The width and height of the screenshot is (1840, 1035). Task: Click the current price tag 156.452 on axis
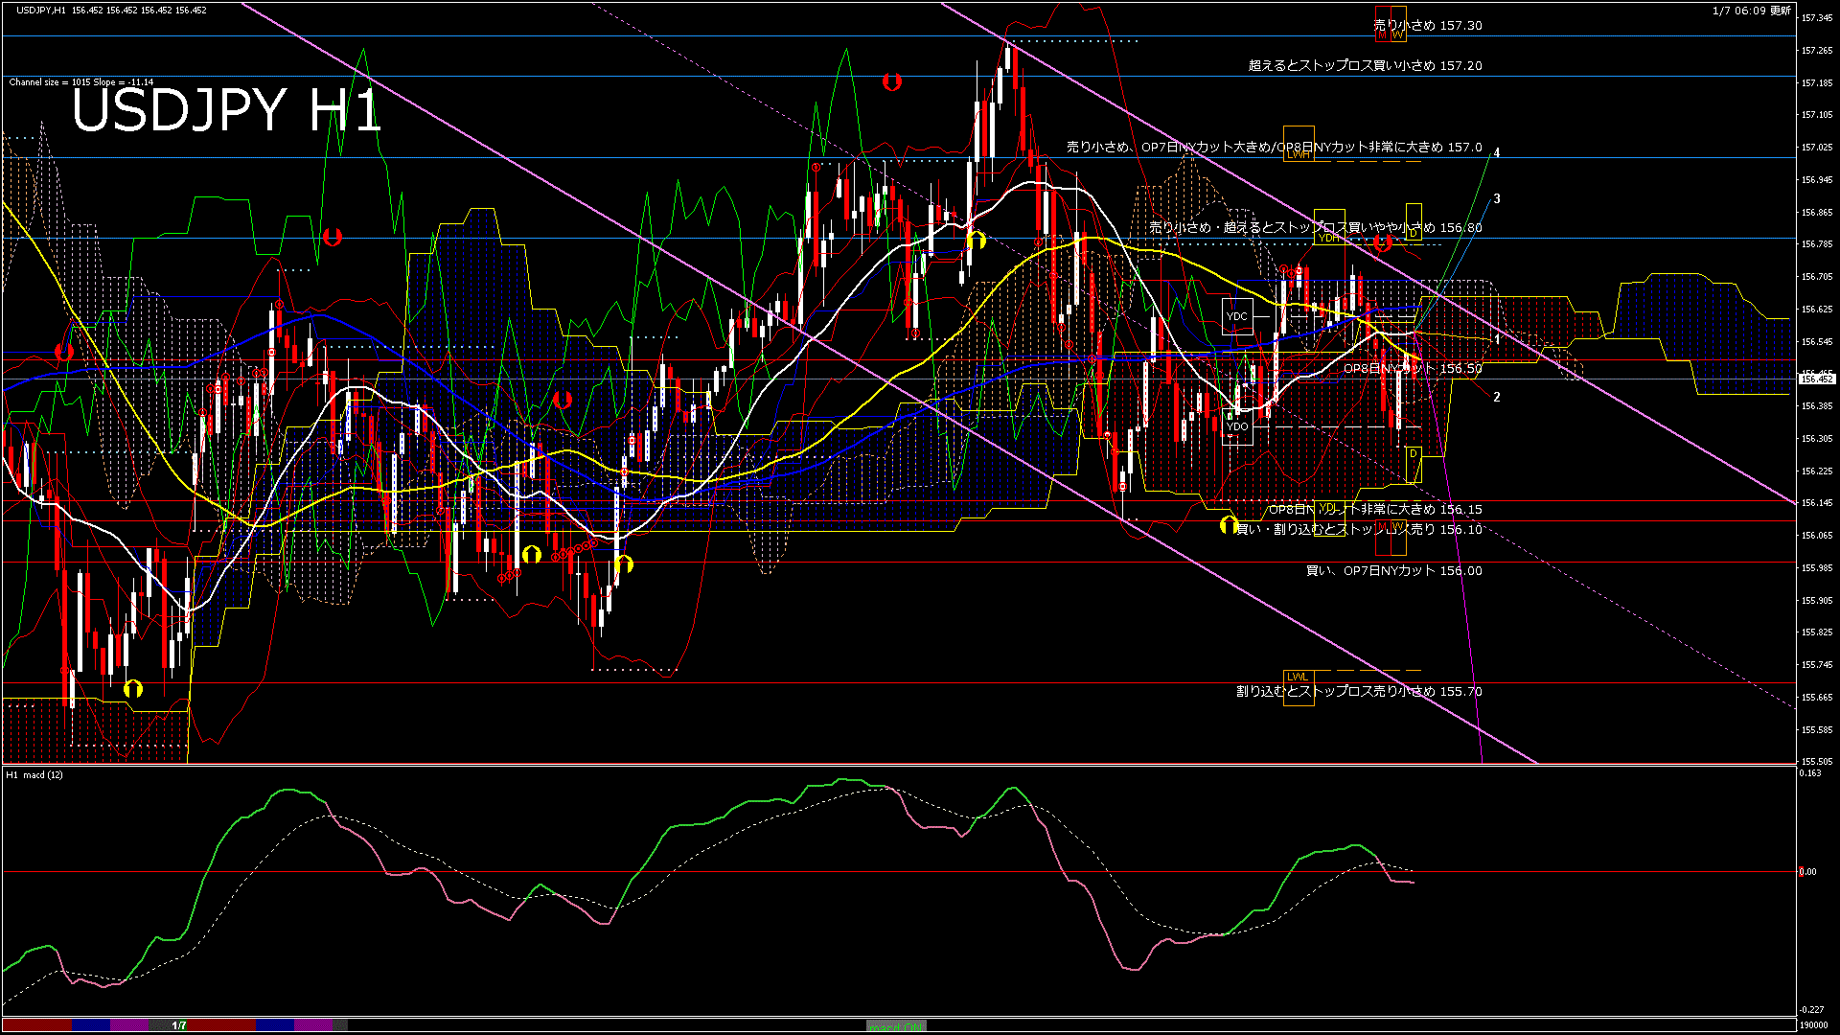(1816, 379)
